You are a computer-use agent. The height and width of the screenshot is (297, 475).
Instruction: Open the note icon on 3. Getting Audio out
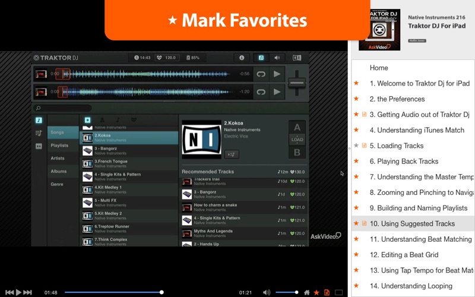(x=365, y=114)
